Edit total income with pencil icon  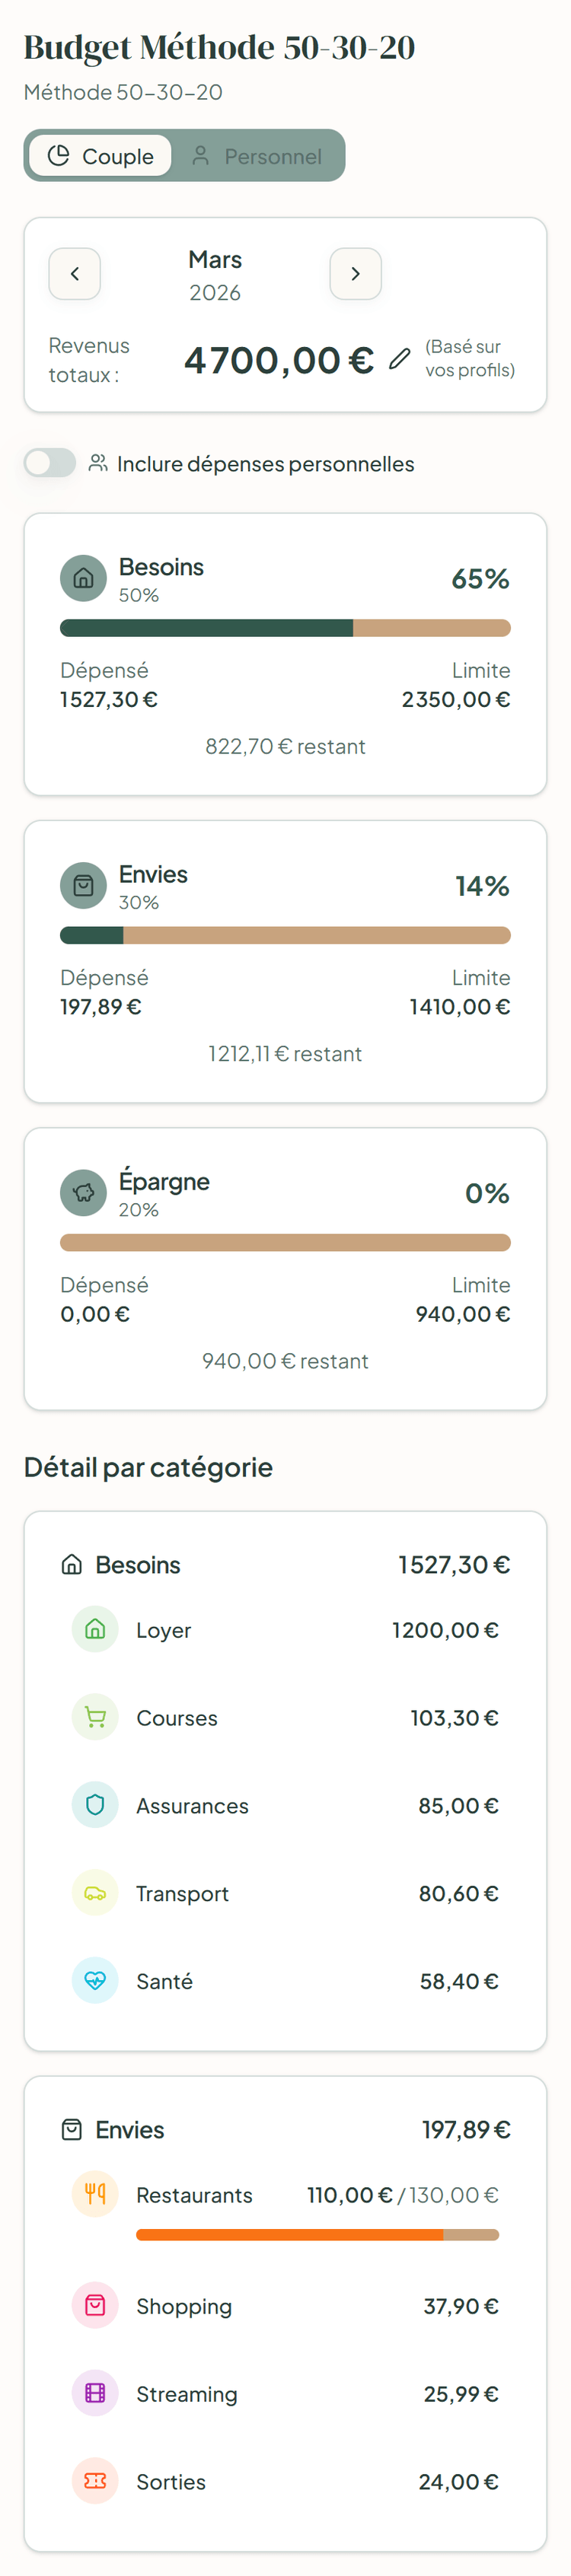399,359
